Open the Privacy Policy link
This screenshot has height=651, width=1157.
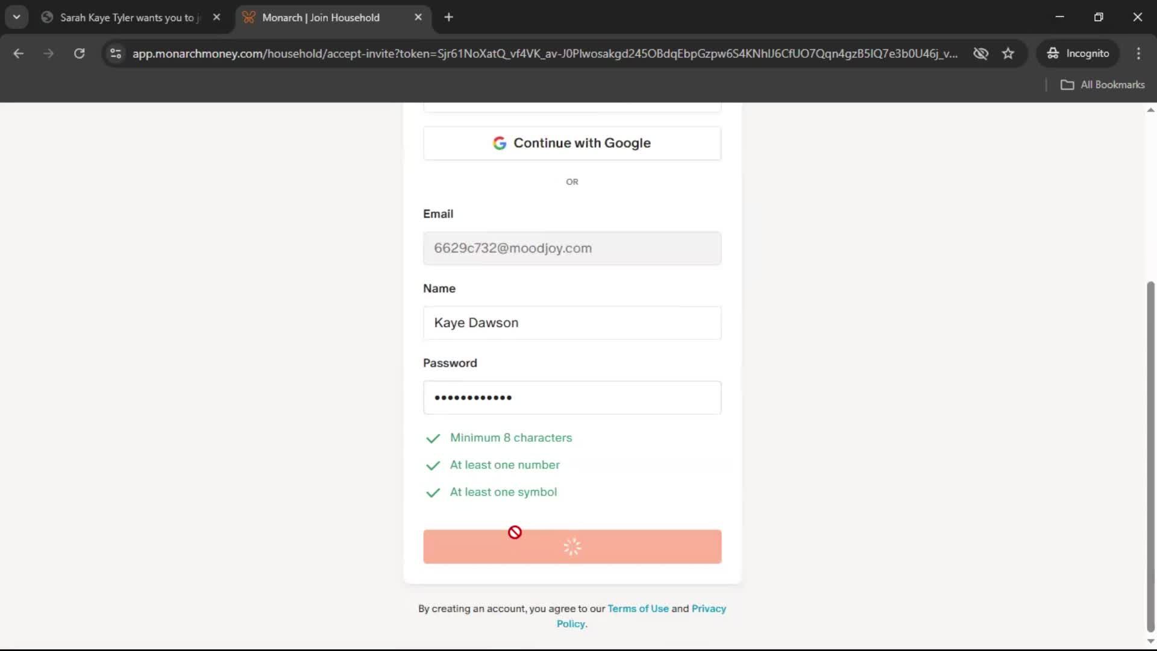pos(708,609)
